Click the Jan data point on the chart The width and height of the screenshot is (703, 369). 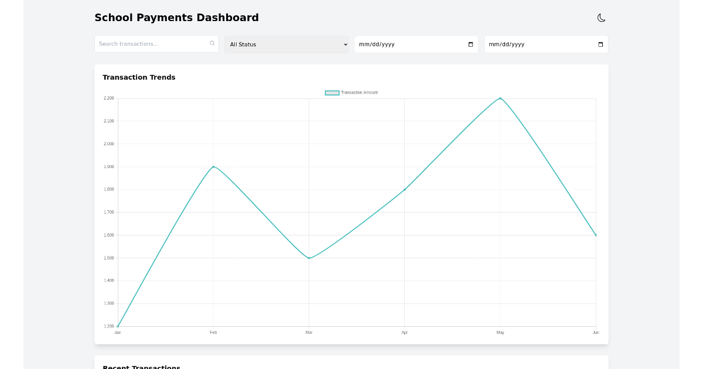(x=118, y=326)
